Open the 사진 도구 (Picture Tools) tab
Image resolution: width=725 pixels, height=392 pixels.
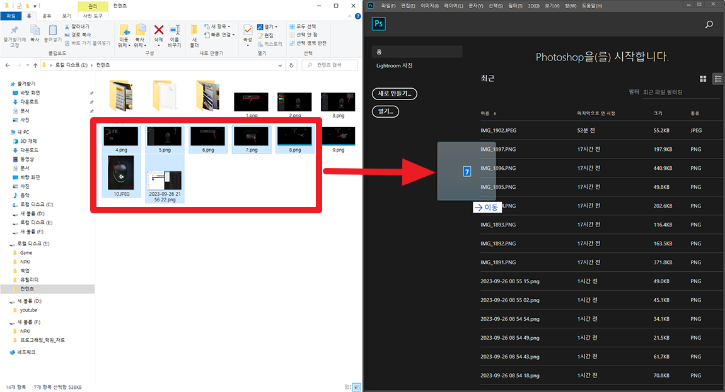coord(93,16)
